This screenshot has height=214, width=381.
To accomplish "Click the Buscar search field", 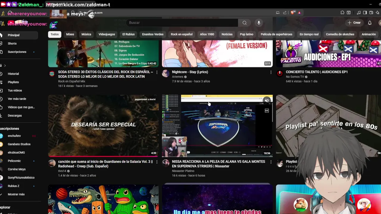I will pyautogui.click(x=182, y=23).
